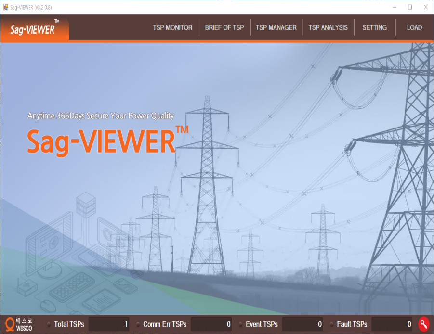Click the Total TSPs label
The width and height of the screenshot is (434, 334).
coord(69,324)
